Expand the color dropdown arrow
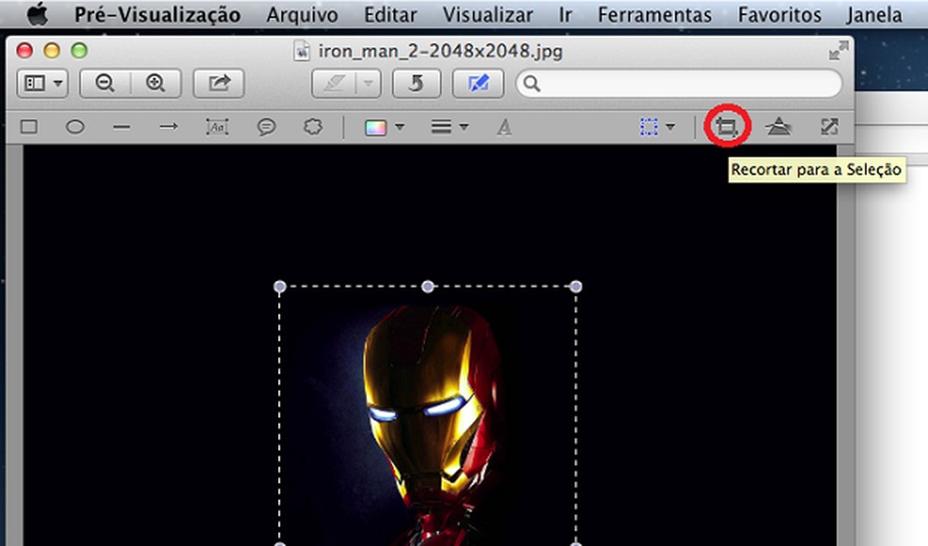Screen dimensions: 928x546 [400, 126]
